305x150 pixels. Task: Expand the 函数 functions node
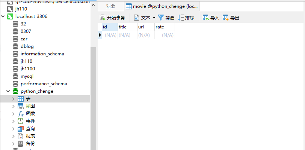tap(13, 114)
